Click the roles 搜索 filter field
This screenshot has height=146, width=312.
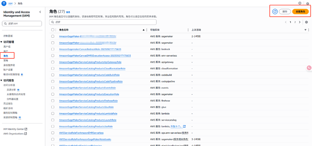103,22
